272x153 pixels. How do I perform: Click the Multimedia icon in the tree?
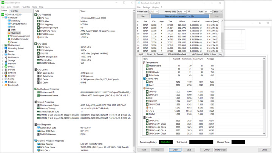click(x=6, y=57)
